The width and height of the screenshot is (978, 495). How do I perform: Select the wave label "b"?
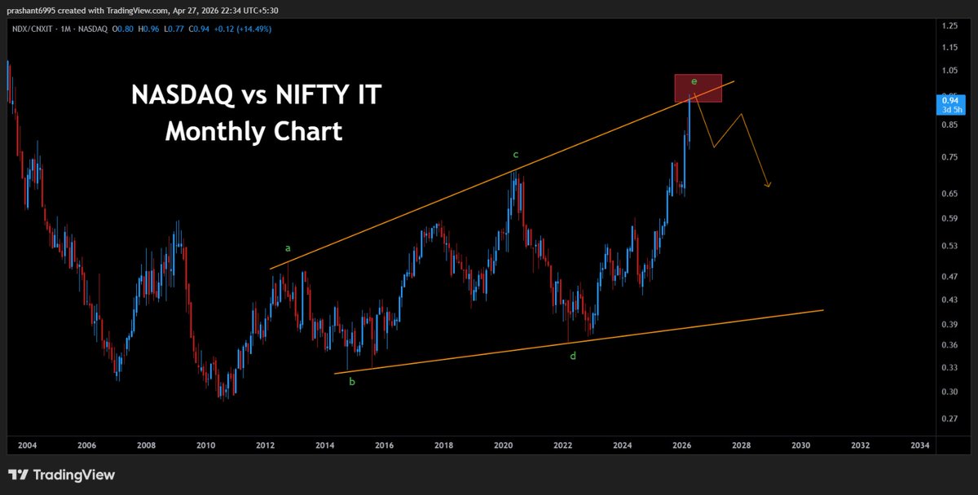click(x=352, y=381)
